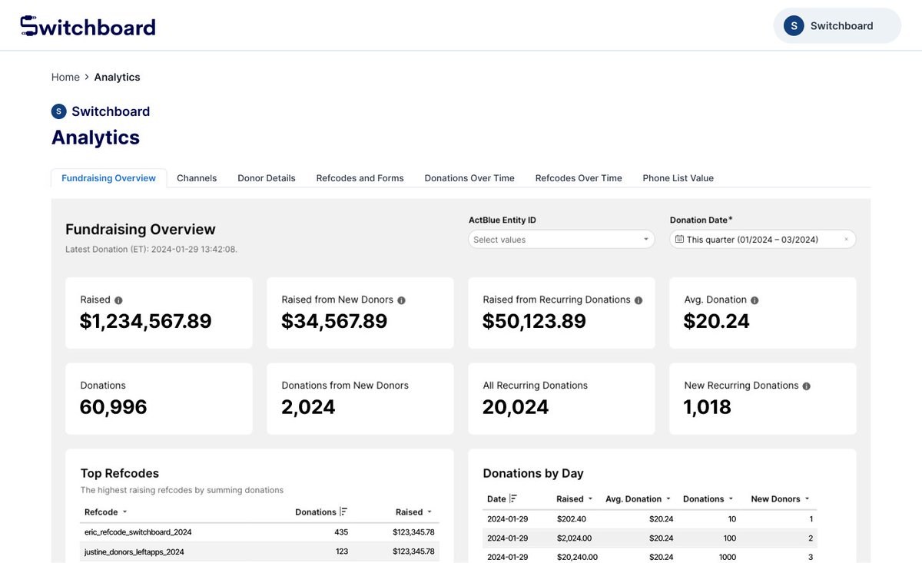Click the calendar icon in Donation Date filter

679,239
